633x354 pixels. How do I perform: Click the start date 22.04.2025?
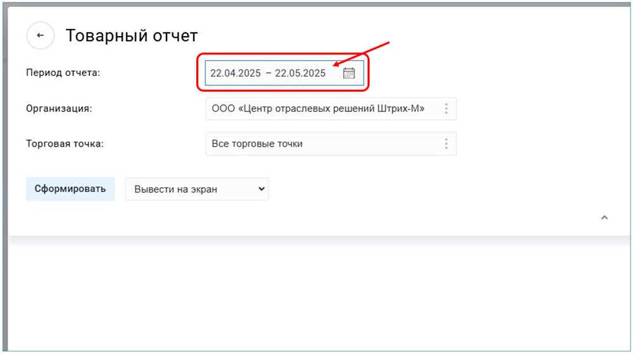click(235, 73)
